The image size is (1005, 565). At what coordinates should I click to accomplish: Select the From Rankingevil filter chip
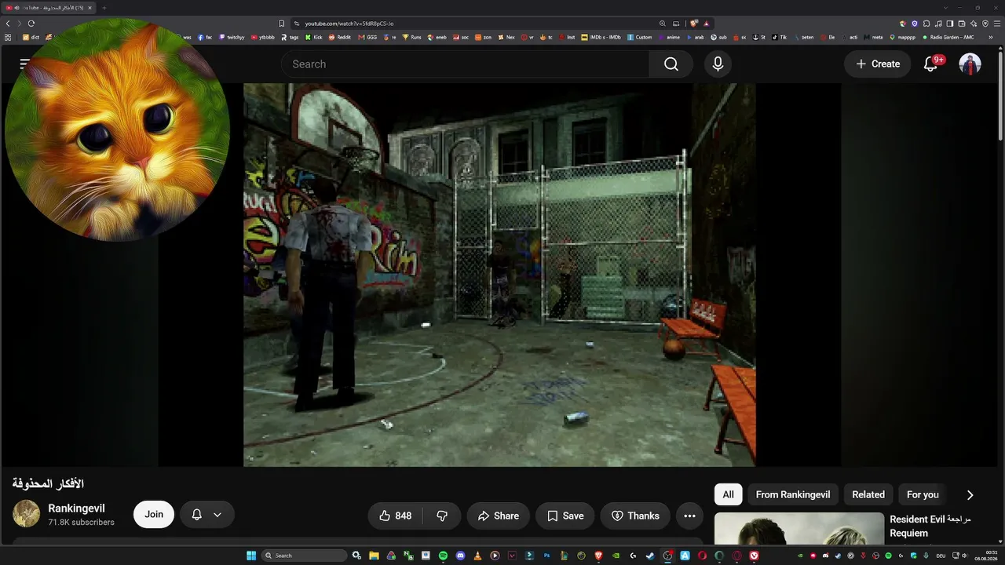point(793,494)
